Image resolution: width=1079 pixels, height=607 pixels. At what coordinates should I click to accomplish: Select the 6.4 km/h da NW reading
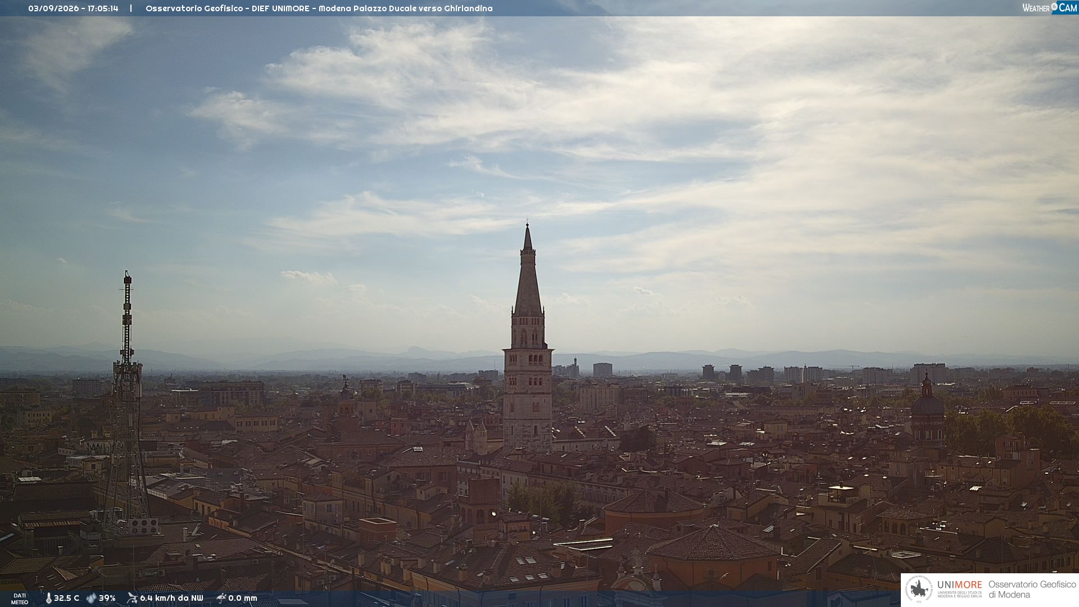click(x=171, y=599)
